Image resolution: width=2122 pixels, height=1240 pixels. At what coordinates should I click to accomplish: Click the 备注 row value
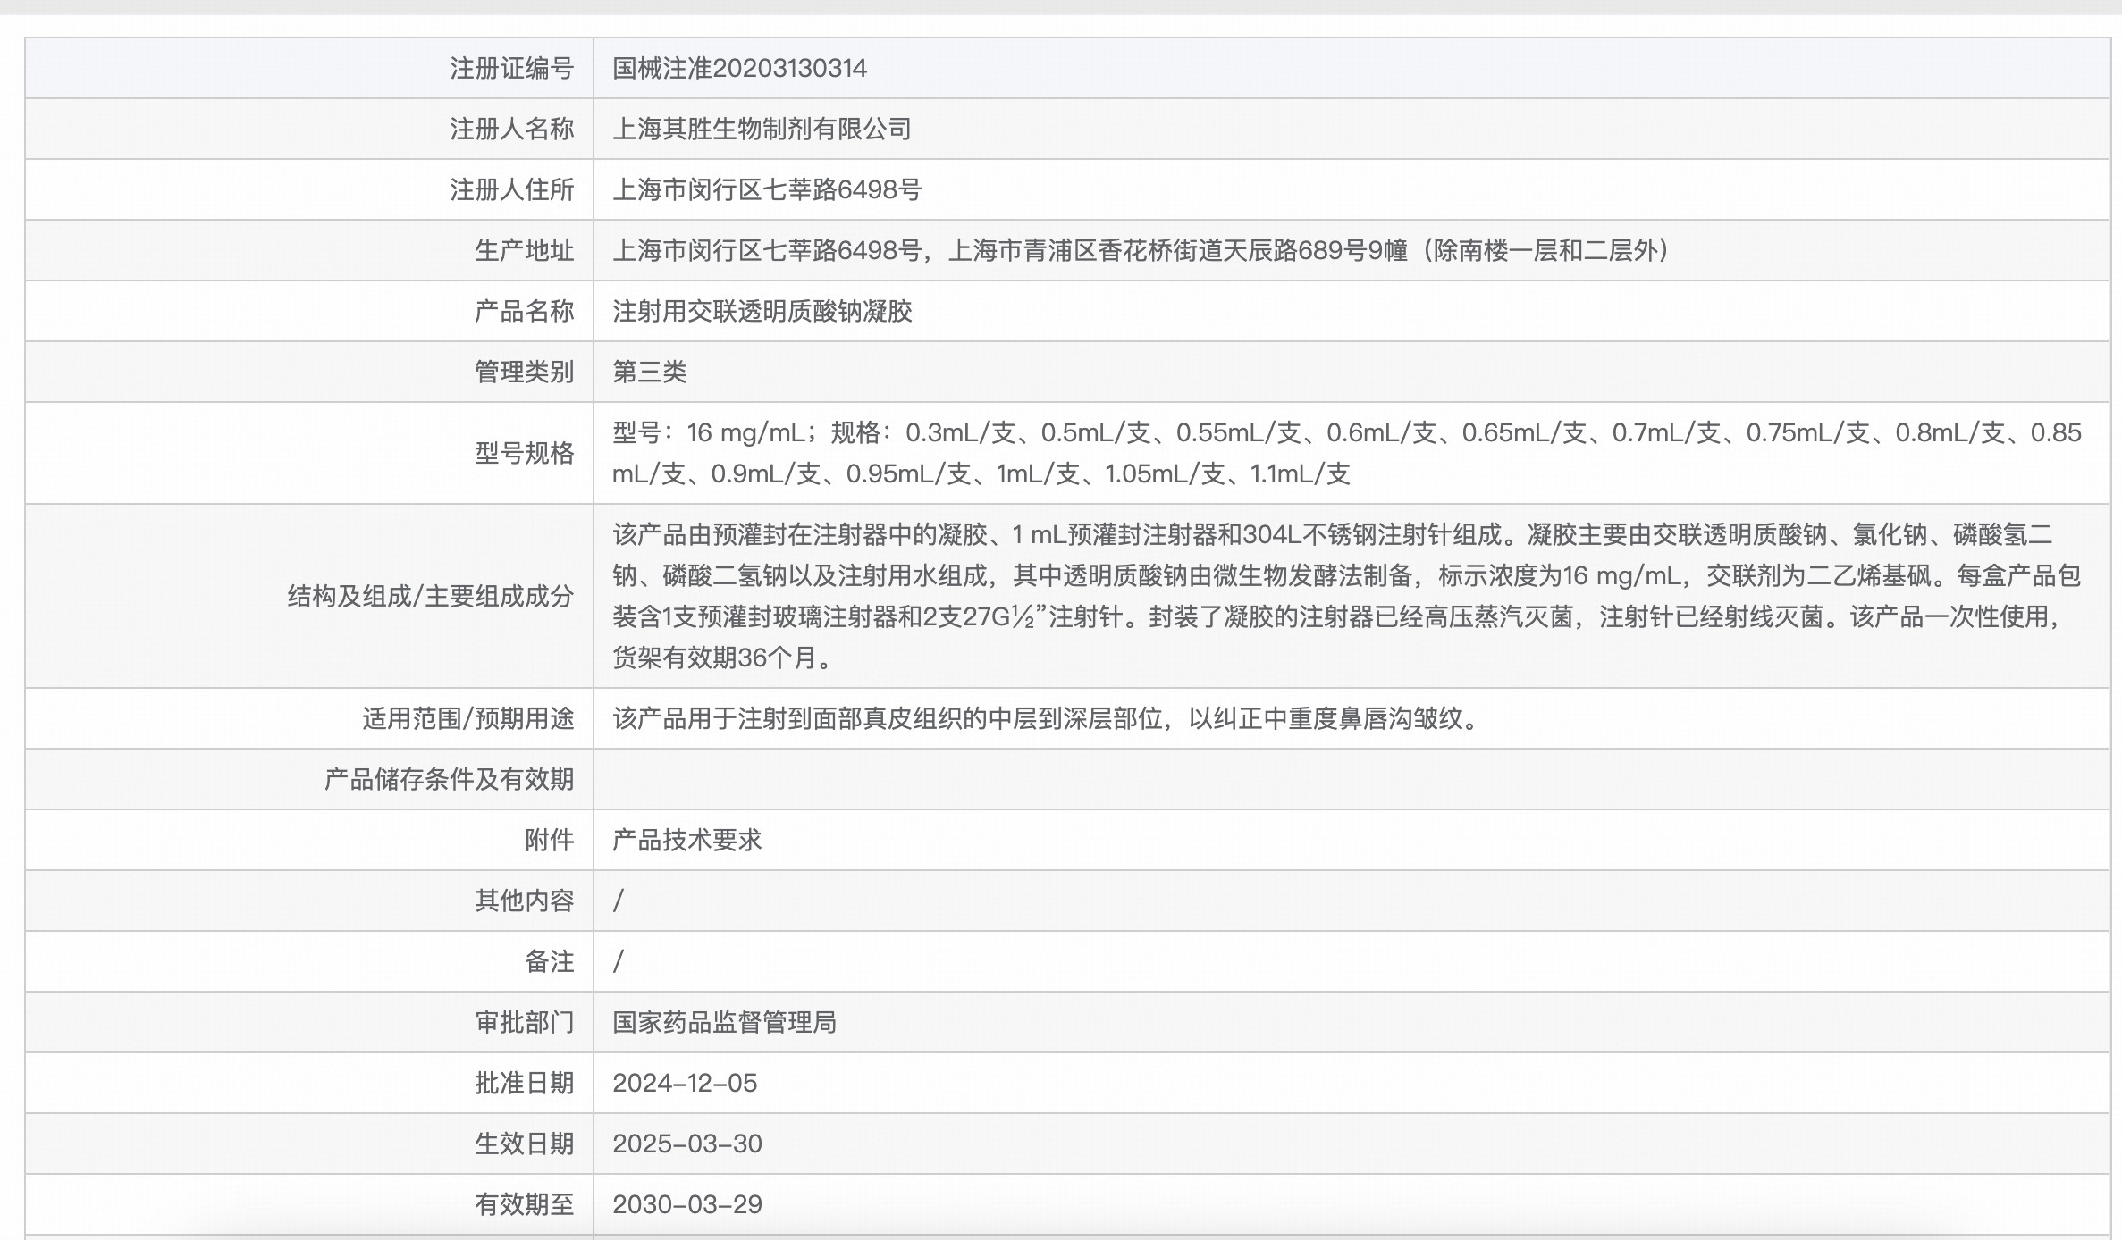618,961
